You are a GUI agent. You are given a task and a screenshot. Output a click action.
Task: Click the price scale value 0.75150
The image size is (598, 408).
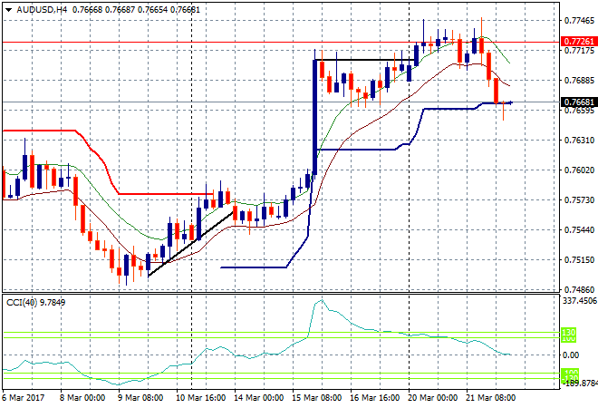pos(579,260)
